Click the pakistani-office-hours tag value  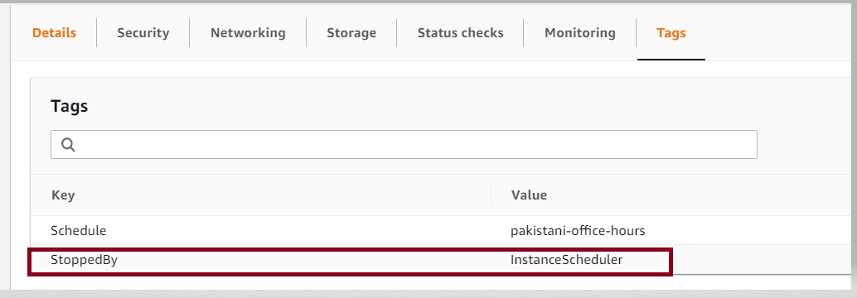(578, 231)
